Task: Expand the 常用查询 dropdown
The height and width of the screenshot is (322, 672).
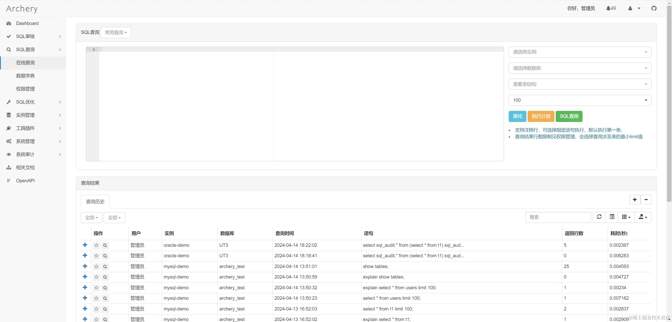Action: click(x=116, y=33)
